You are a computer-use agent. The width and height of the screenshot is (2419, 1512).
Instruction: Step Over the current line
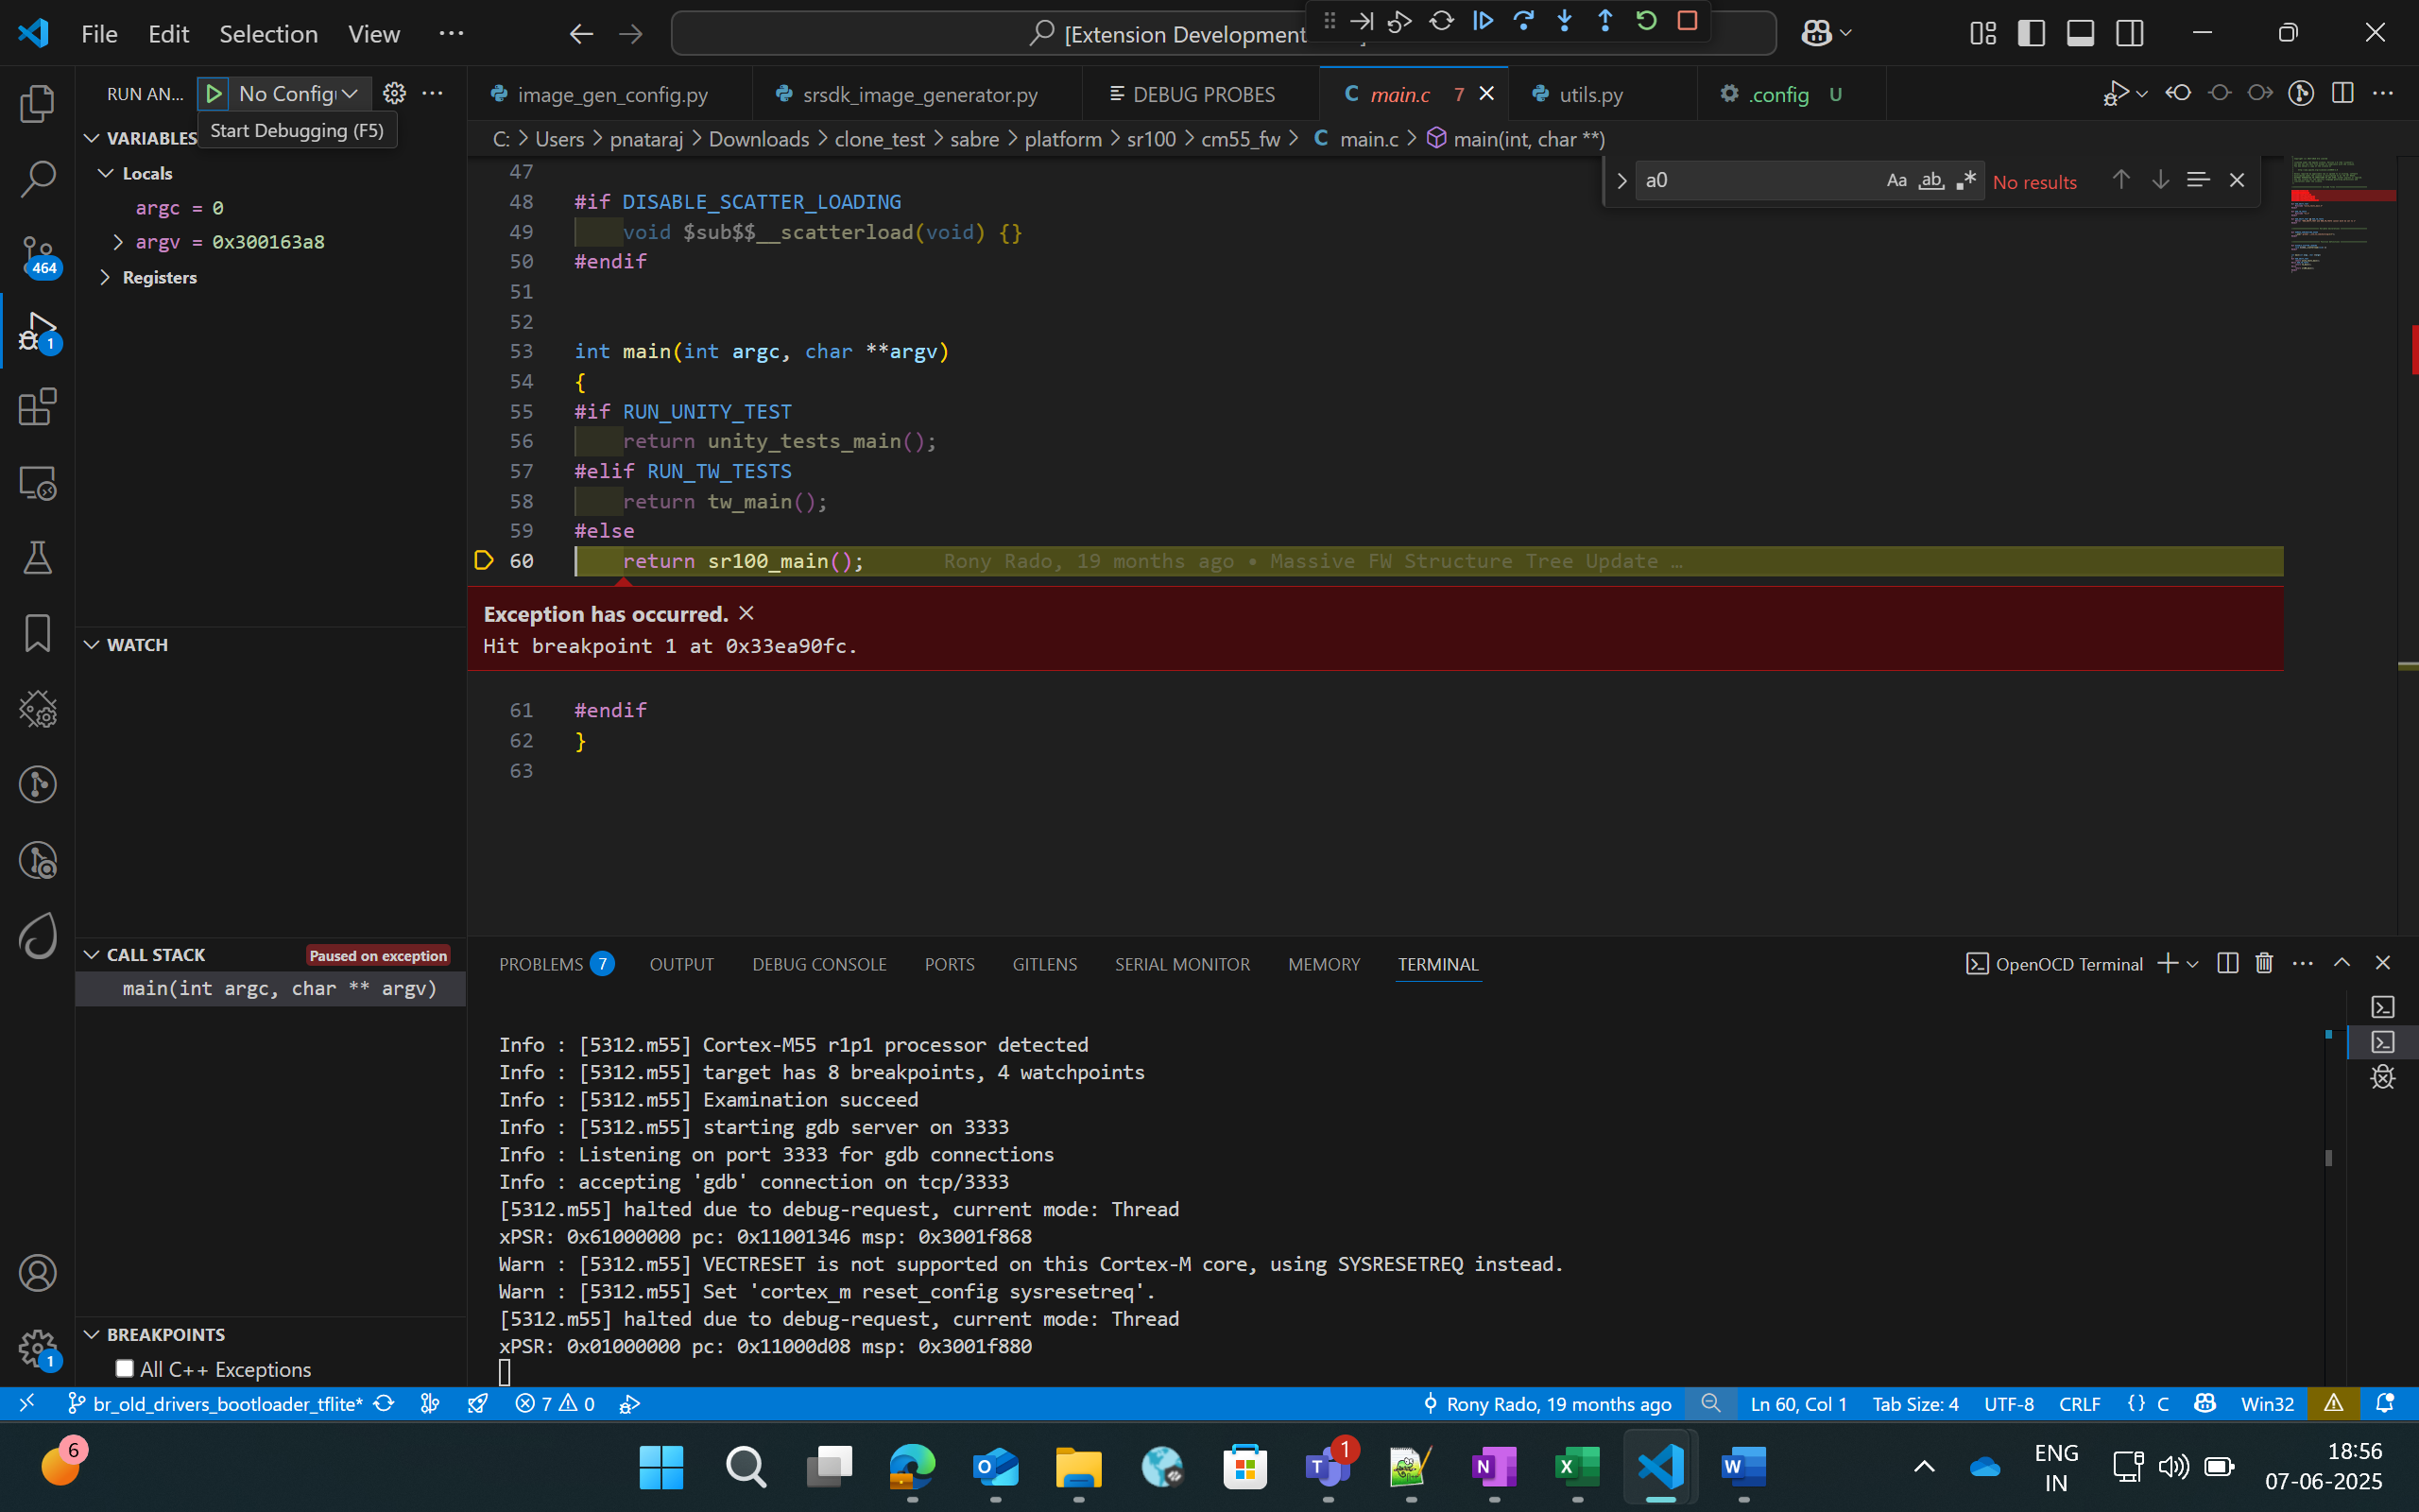(1523, 20)
